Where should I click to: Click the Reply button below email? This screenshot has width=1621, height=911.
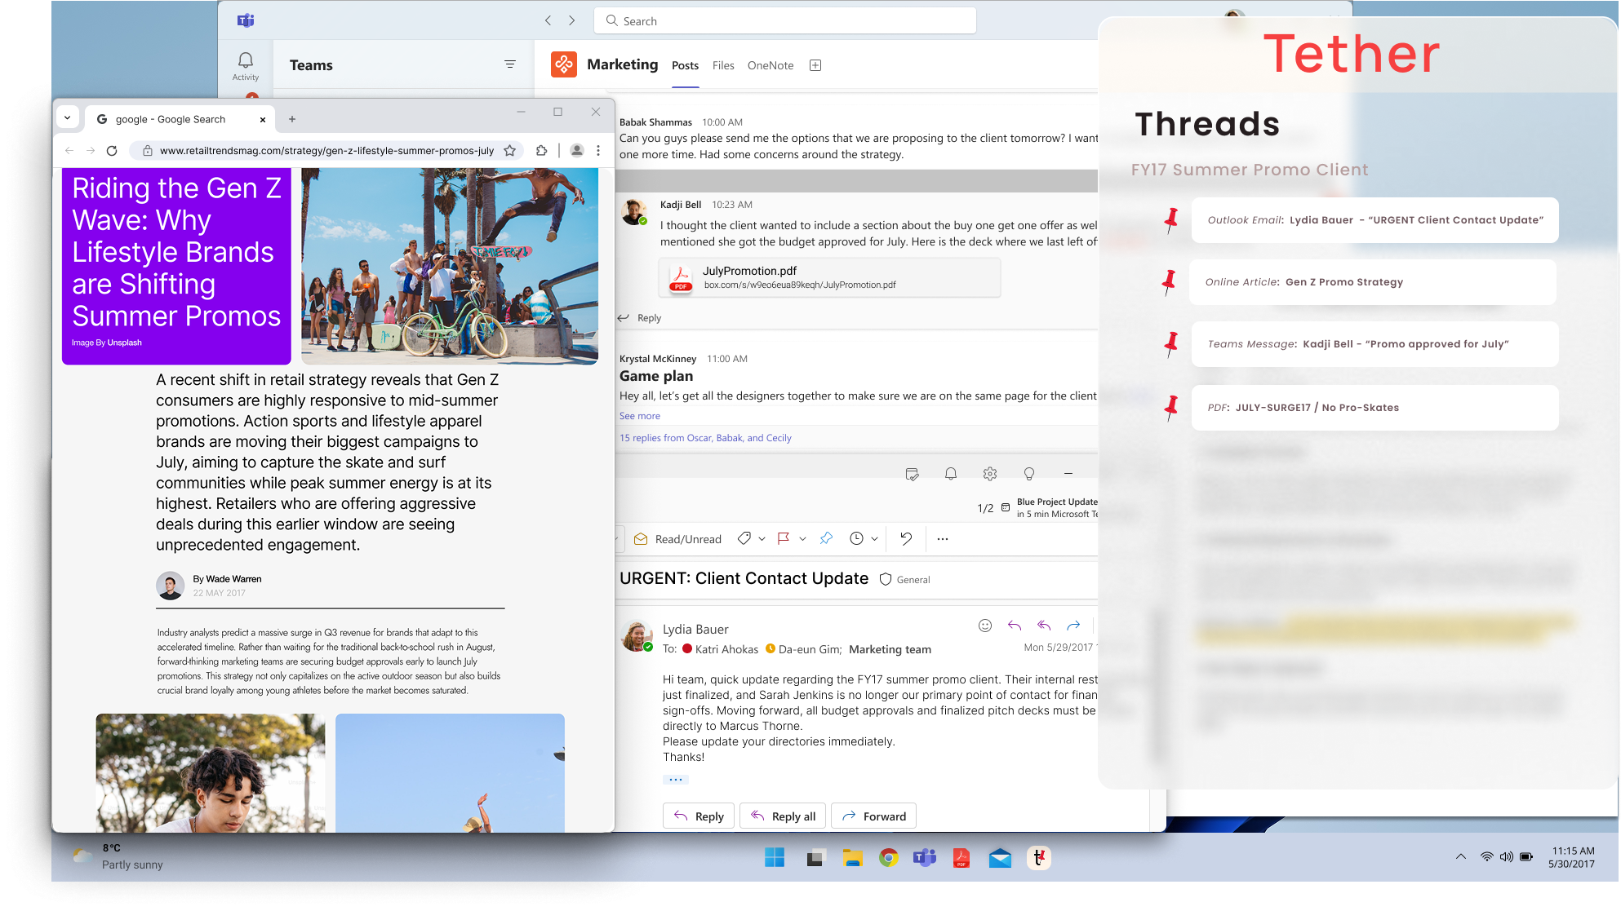coord(699,816)
